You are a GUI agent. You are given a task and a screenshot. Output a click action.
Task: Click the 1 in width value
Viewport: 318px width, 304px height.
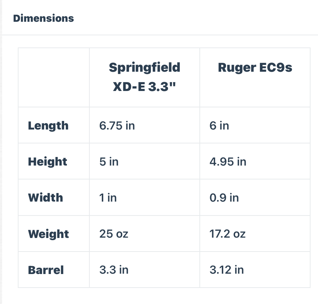(108, 198)
